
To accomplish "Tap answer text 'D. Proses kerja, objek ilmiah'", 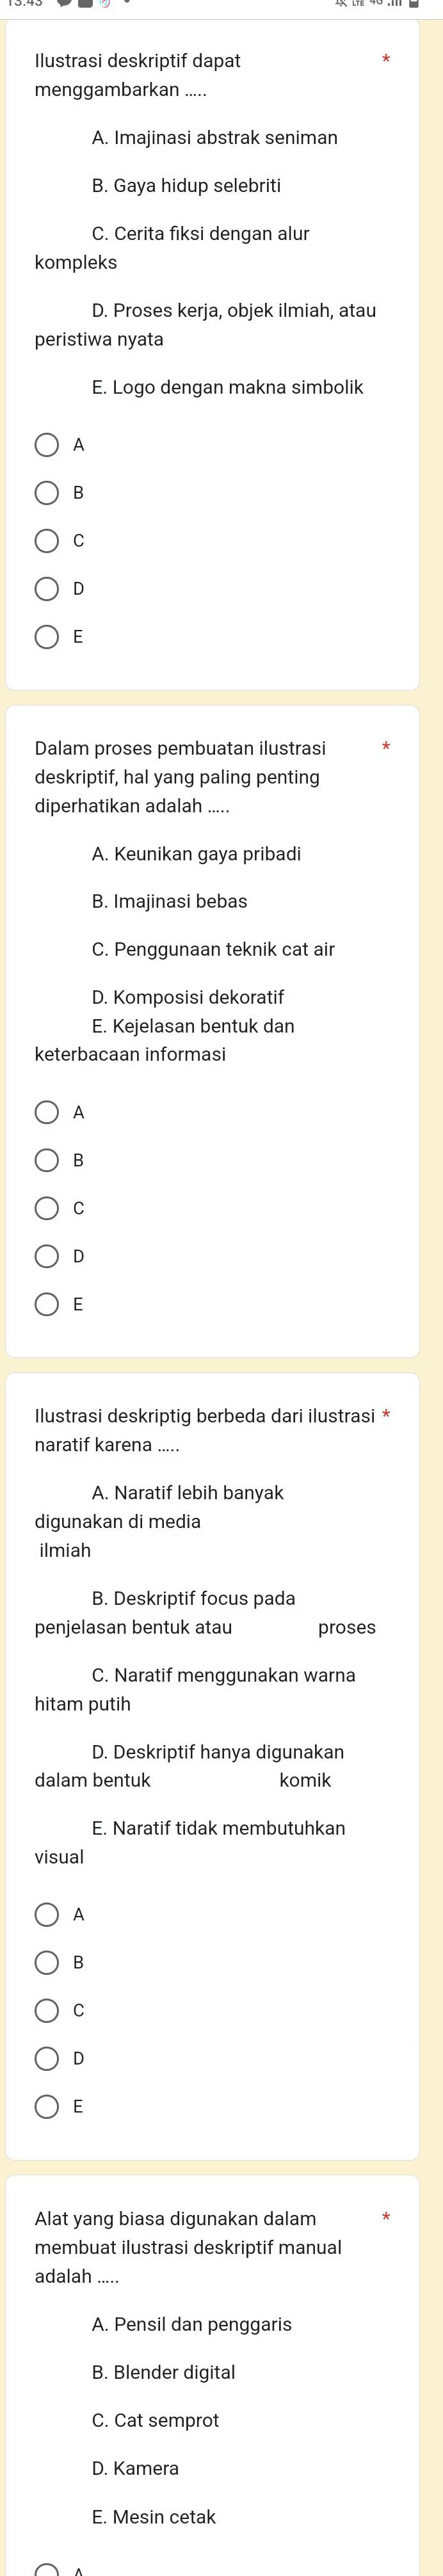I will click(x=233, y=311).
